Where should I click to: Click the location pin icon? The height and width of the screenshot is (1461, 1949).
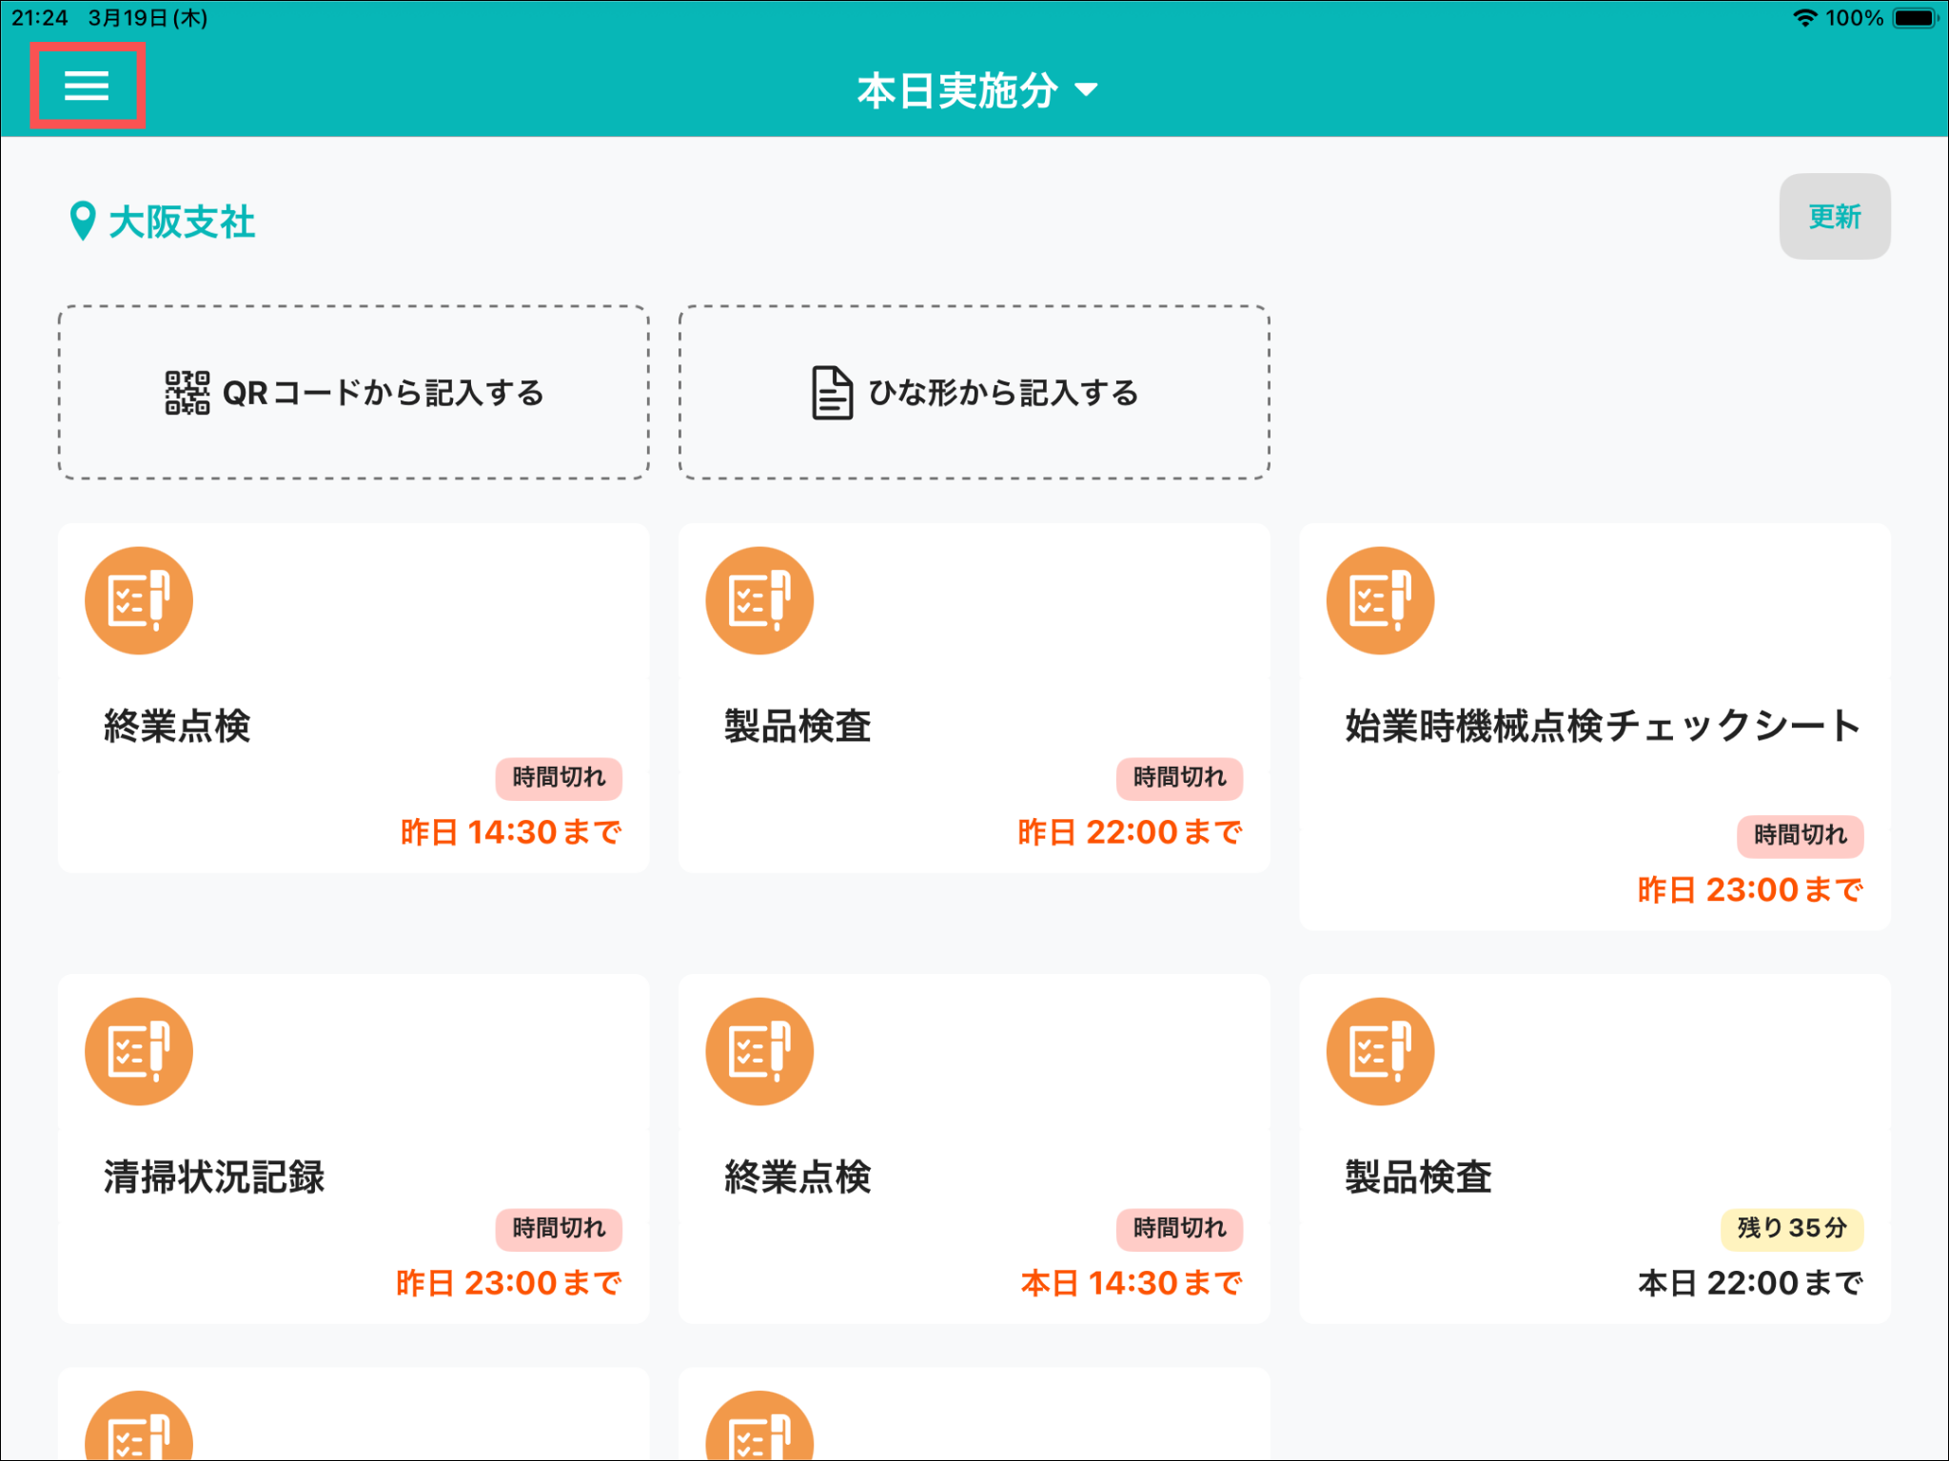pyautogui.click(x=83, y=222)
